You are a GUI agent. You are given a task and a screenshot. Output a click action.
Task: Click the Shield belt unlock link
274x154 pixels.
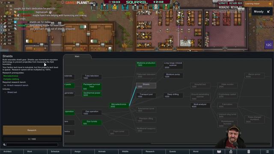click(x=12, y=92)
